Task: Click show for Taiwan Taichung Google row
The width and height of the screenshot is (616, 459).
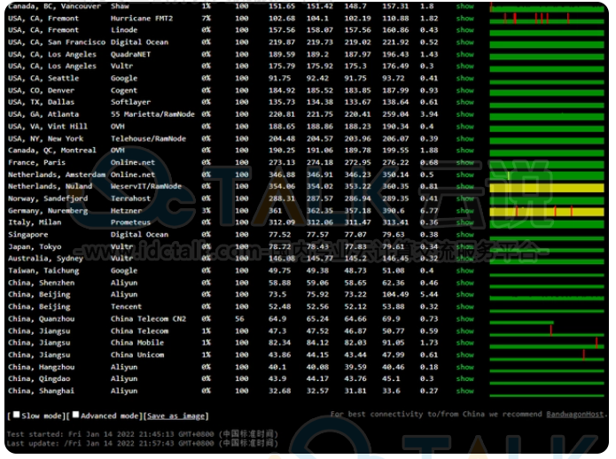Action: [464, 271]
